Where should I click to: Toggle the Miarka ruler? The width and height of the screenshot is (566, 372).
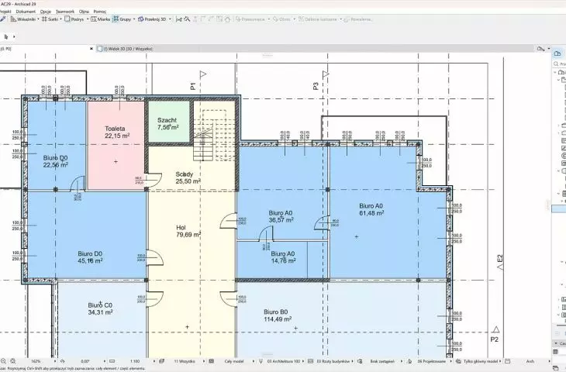pos(100,19)
